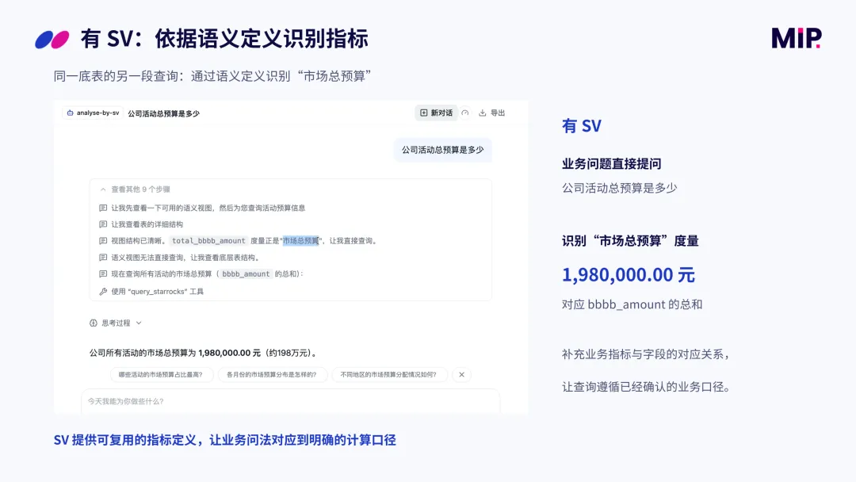Collapse the 查看其他 9 个步骤 section
This screenshot has width=856, height=482.
click(135, 189)
